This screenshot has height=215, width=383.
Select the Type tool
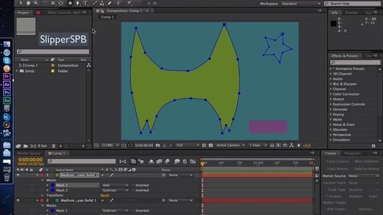(85, 3)
